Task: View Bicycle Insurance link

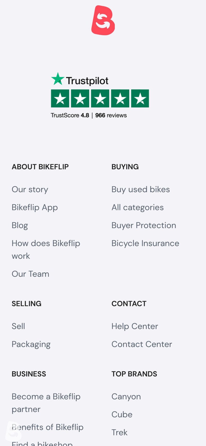Action: (x=145, y=243)
